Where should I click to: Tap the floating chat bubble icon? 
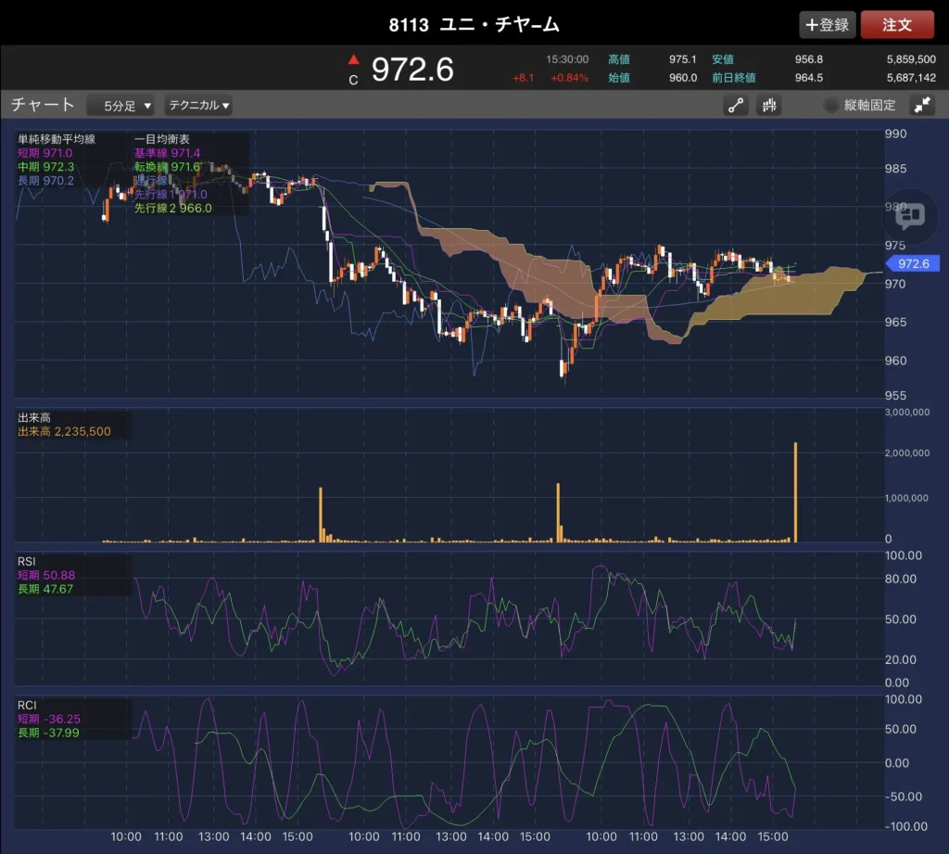pos(910,215)
